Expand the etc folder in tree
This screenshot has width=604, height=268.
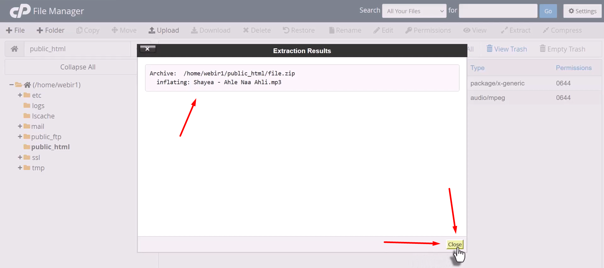(x=20, y=95)
